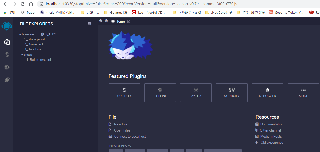320x152 pixels.
Task: Open 1_Storage.sol file
Action: [34, 39]
